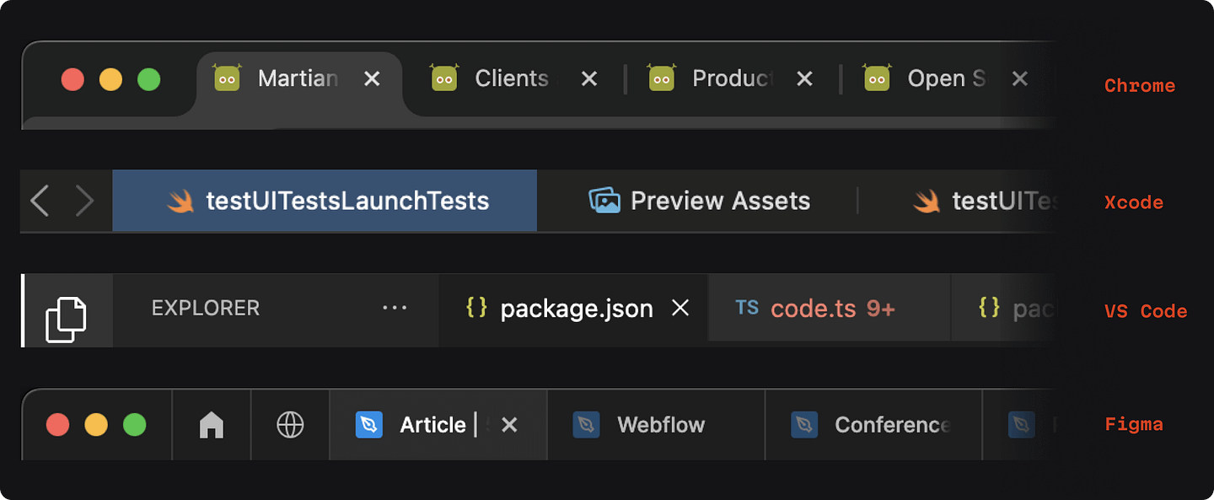The image size is (1214, 500).
Task: Switch to the Open S tab in Chrome
Action: 947,78
